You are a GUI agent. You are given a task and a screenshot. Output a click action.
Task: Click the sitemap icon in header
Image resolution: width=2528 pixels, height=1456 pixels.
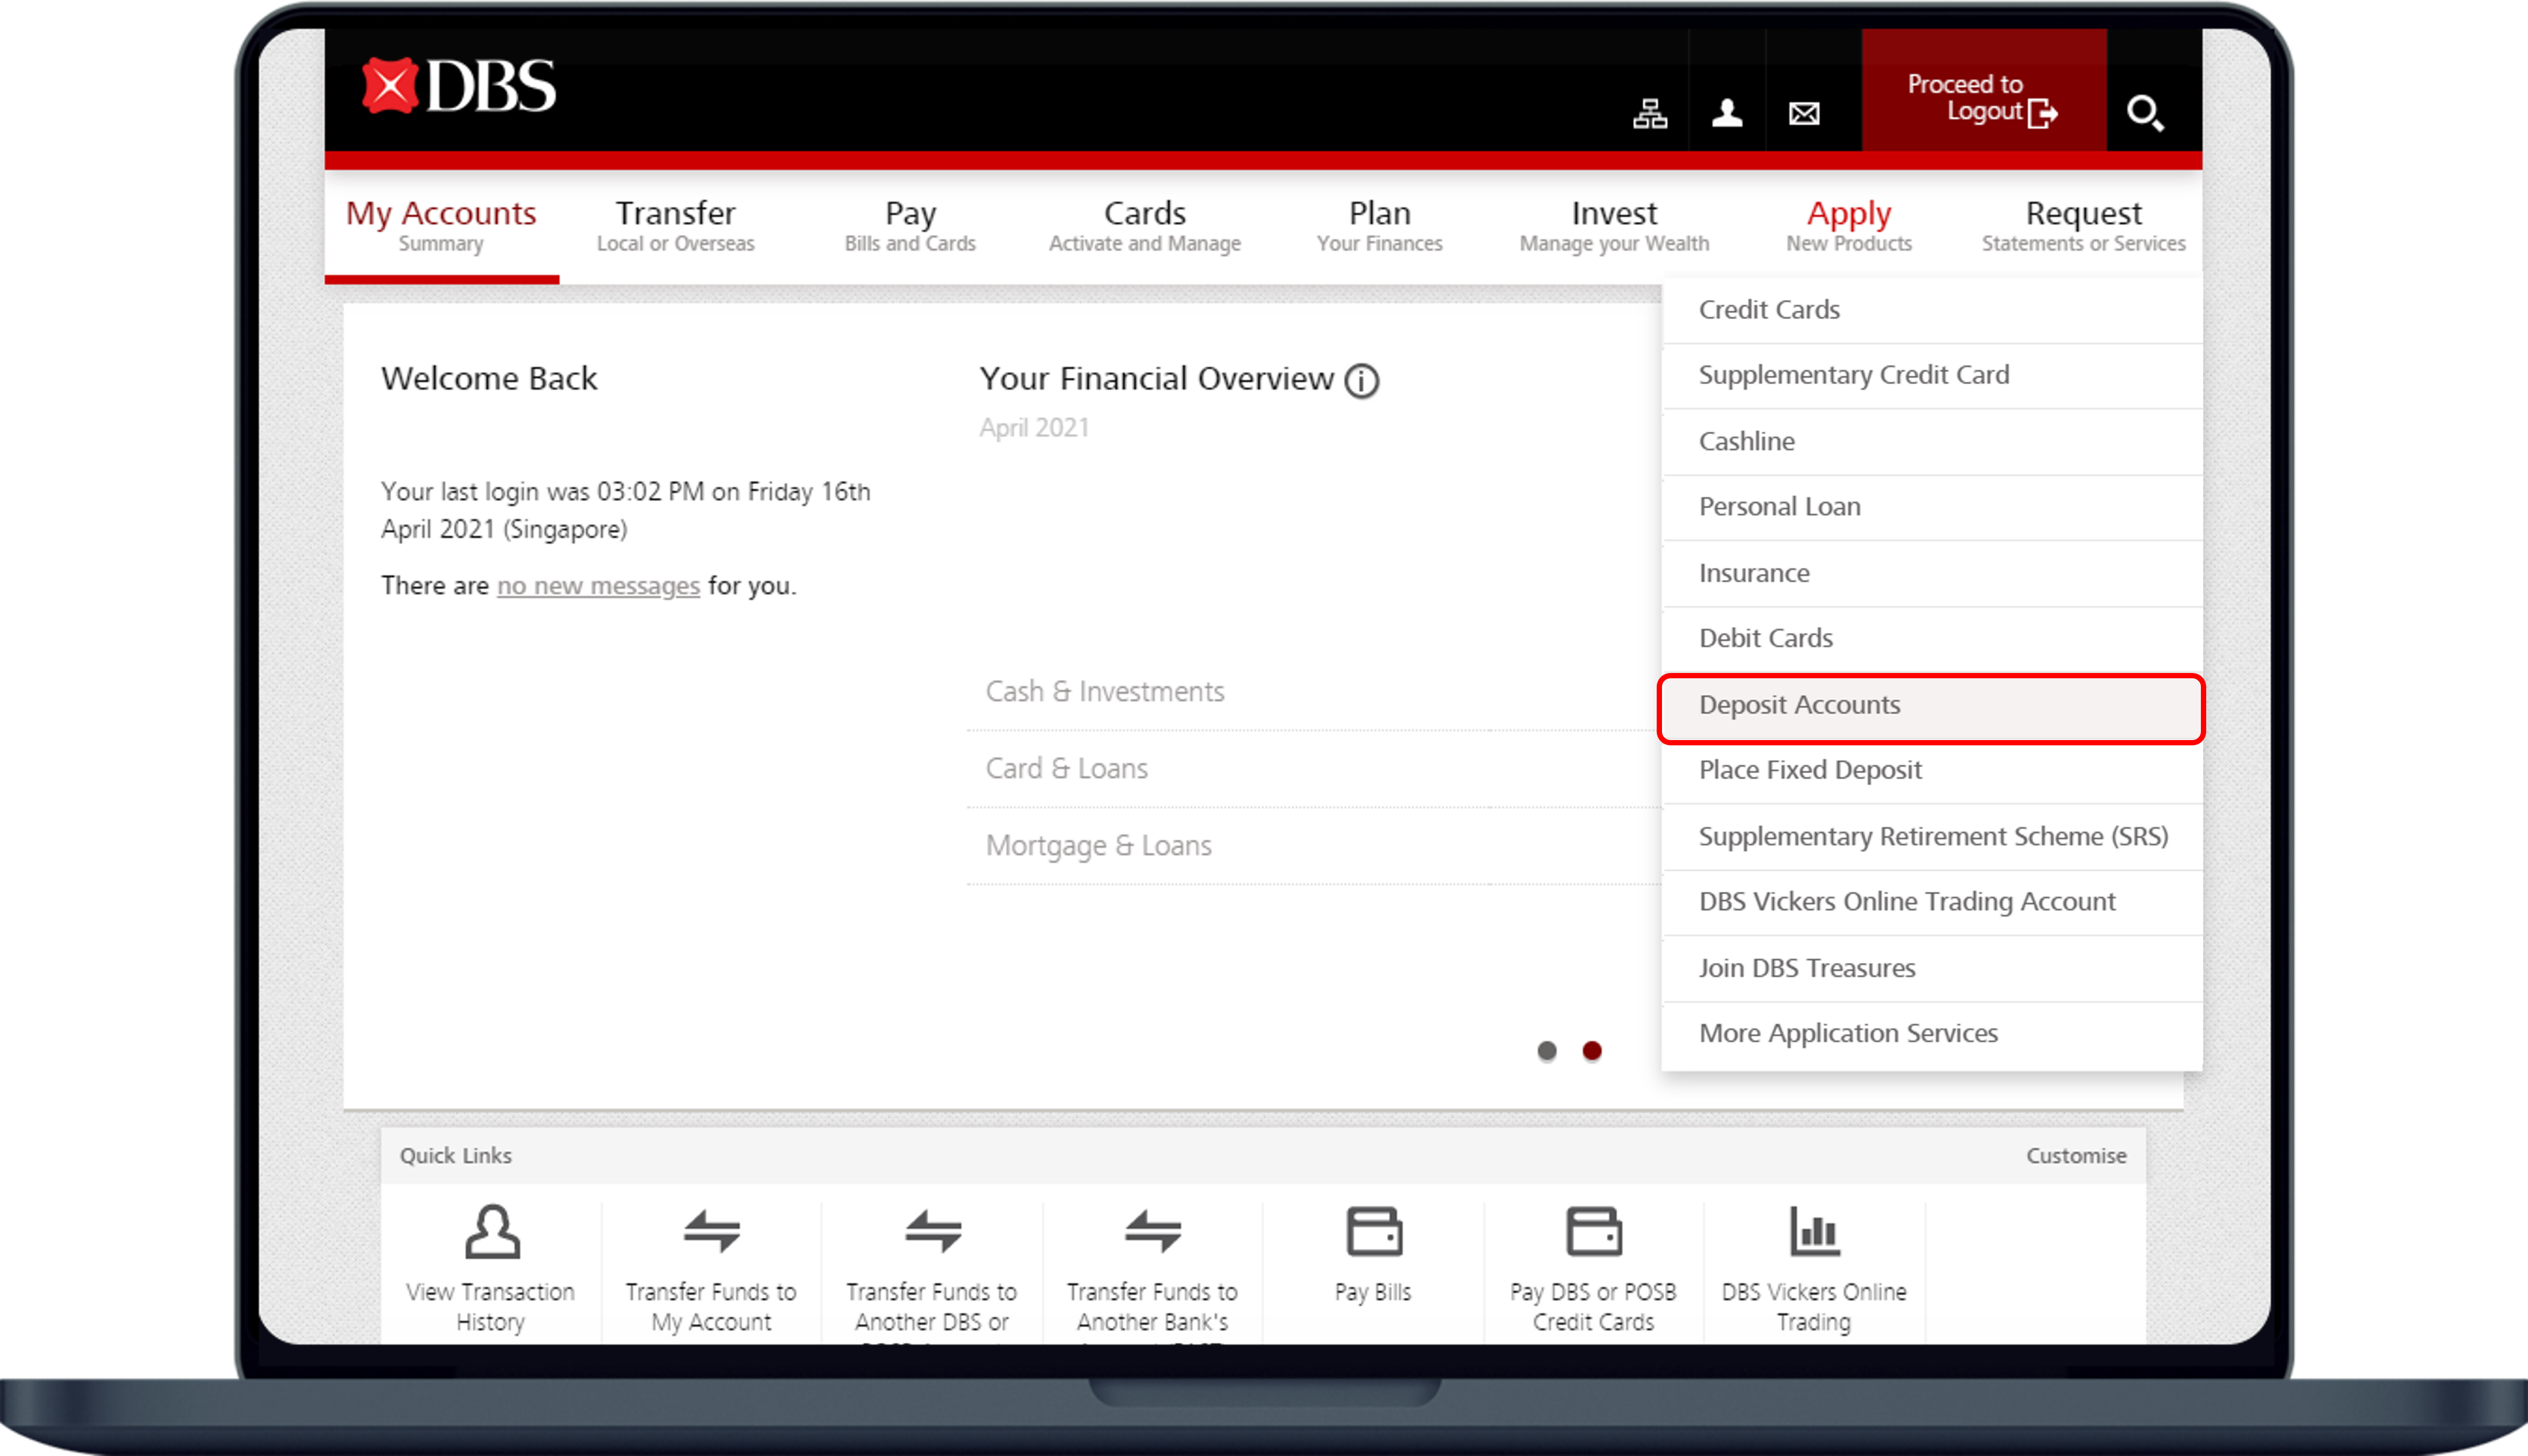click(x=1649, y=114)
